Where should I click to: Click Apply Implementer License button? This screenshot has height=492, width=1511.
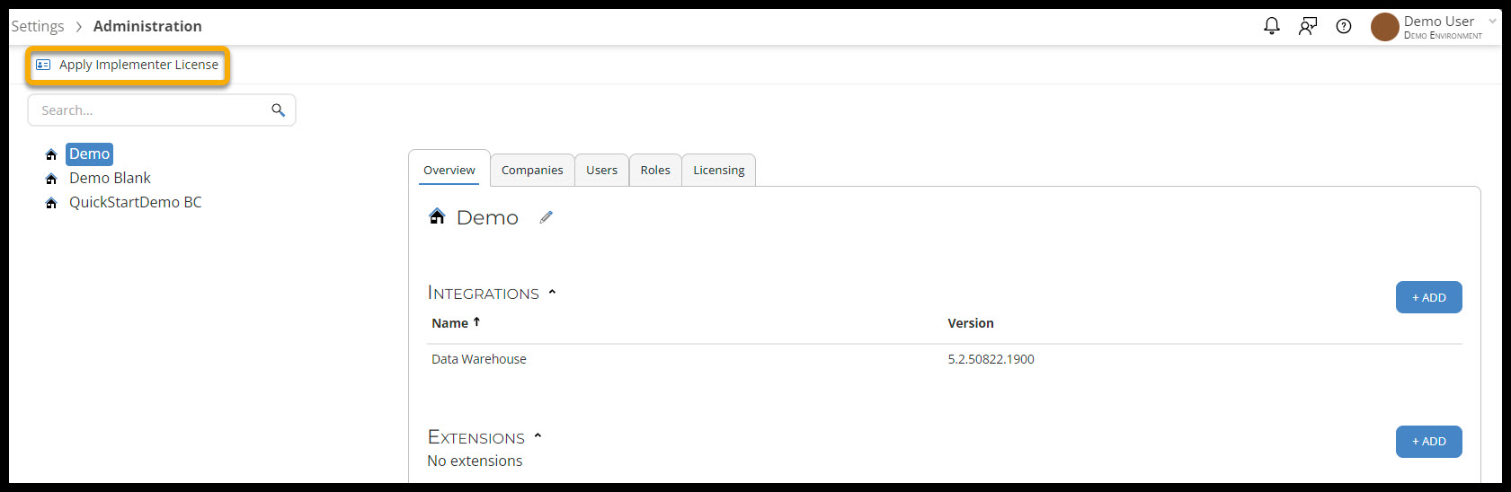point(128,65)
